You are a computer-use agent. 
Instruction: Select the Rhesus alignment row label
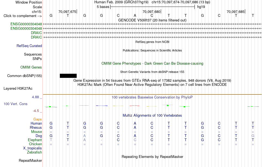(36, 127)
